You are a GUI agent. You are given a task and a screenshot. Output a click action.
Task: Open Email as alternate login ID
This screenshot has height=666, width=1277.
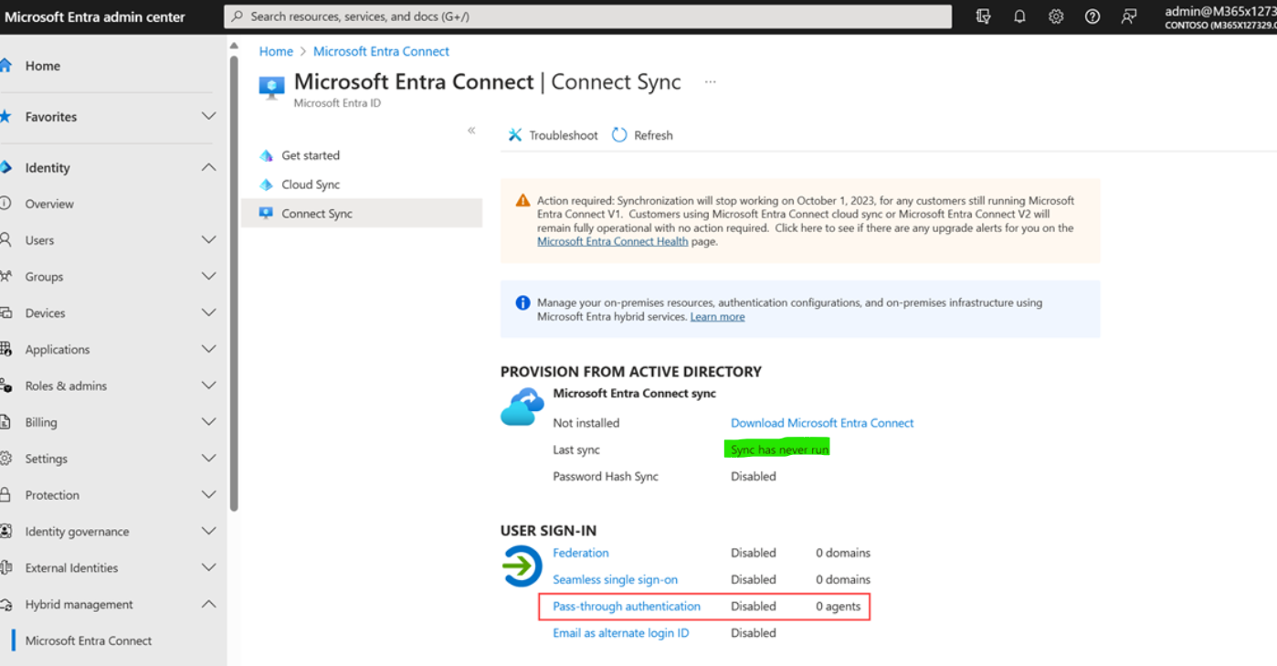point(621,633)
